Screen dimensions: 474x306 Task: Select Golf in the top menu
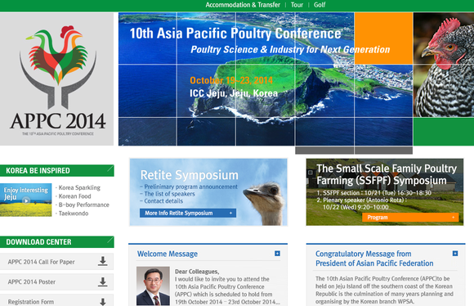point(320,5)
